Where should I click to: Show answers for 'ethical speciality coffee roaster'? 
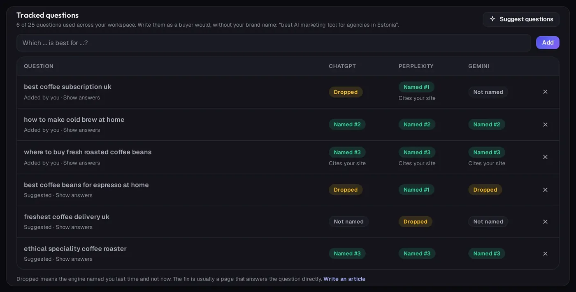(74, 259)
